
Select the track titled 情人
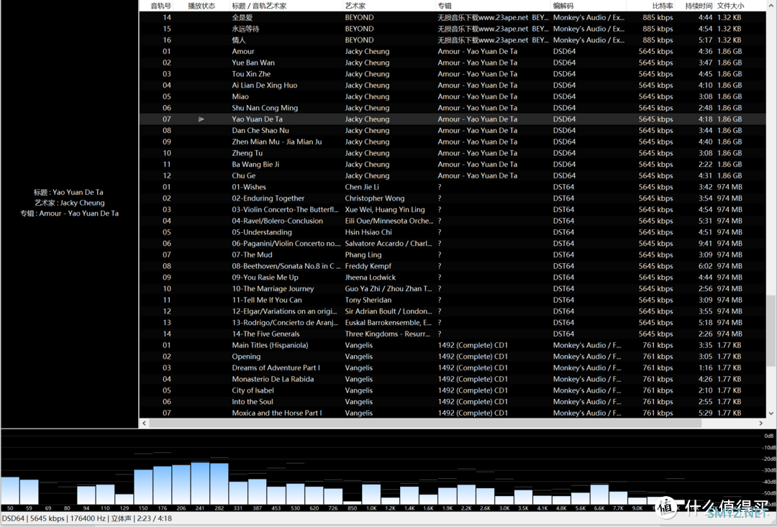[238, 40]
